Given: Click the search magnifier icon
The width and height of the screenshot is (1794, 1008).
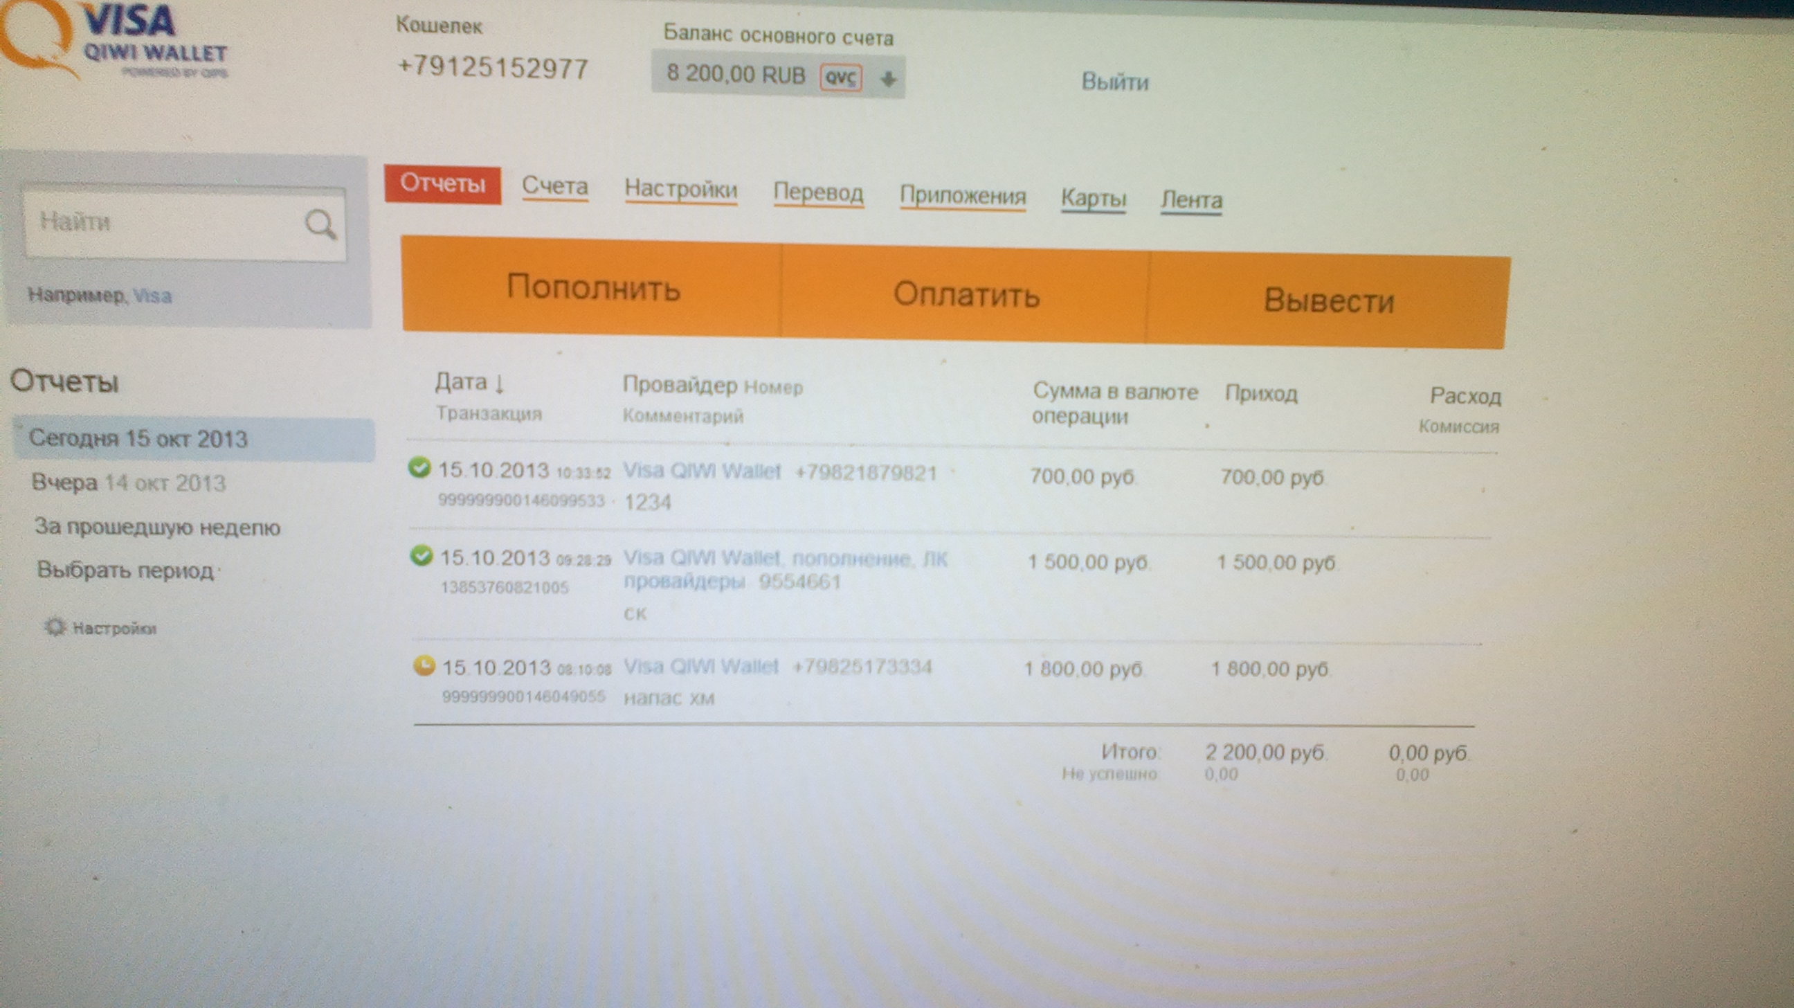Looking at the screenshot, I should [x=320, y=224].
